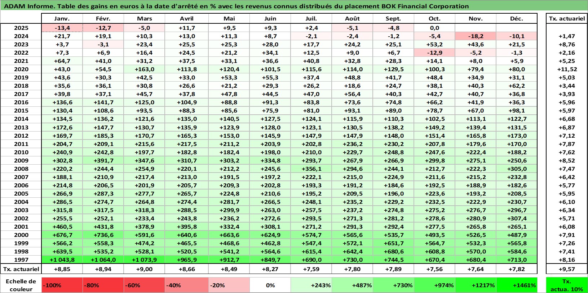Screen dimensions: 588x293
Task: Click the '+642,4' cell for August 1998
Action: pos(352,251)
